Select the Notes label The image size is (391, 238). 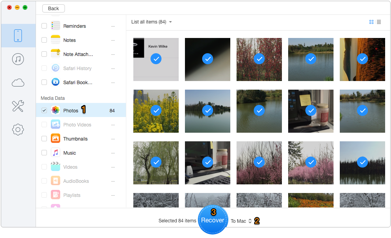[69, 40]
